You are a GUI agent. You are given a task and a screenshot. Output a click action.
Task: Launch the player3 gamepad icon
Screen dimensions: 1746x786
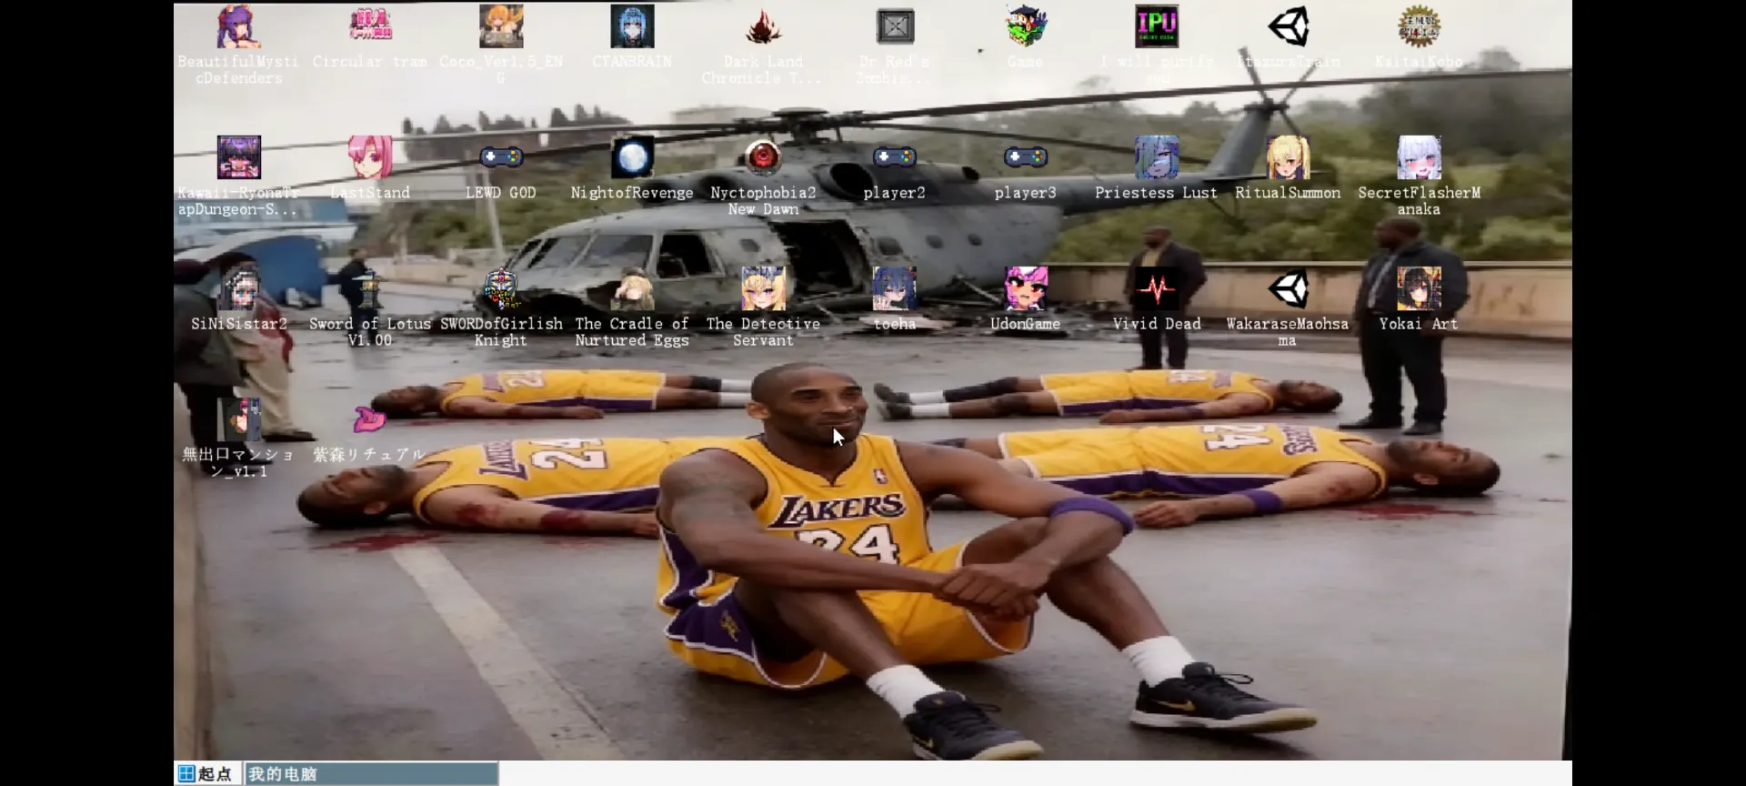[1026, 158]
